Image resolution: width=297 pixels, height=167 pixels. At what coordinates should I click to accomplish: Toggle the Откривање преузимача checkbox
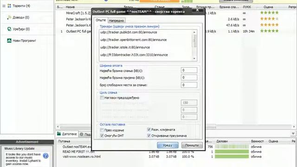148,135
